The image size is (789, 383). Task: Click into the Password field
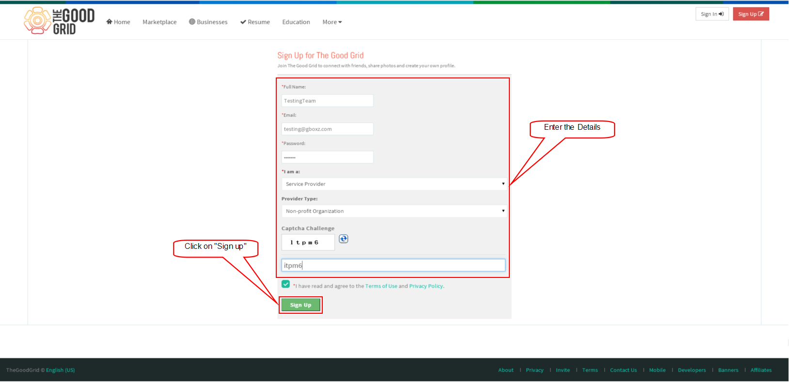click(x=327, y=157)
